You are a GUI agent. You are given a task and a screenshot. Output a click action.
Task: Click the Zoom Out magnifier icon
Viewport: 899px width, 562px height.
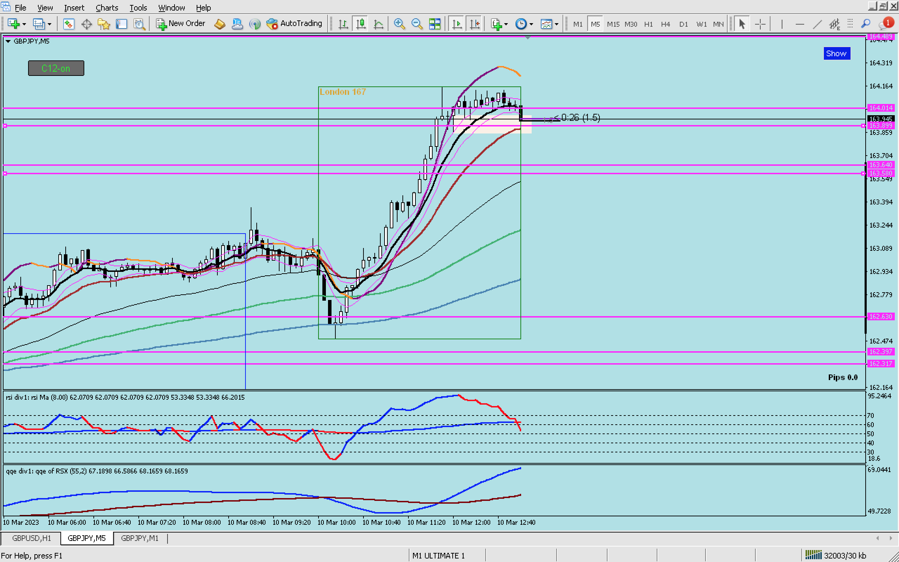[x=417, y=24]
